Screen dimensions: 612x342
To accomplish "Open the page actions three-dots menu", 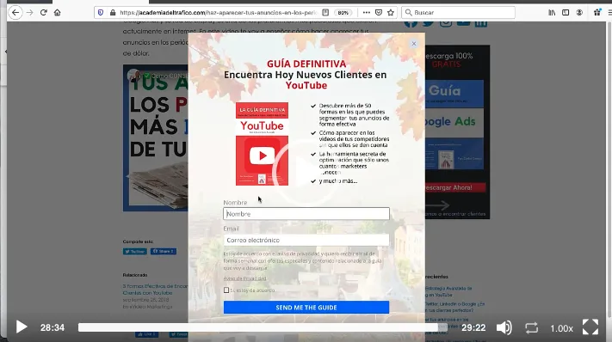I will tap(366, 13).
